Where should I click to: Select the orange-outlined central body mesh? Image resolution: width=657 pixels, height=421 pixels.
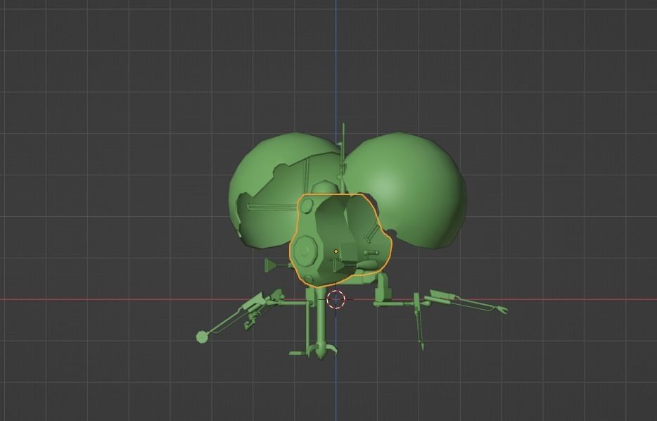(x=340, y=240)
